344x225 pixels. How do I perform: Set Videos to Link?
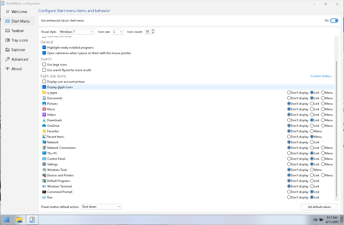[312, 115]
